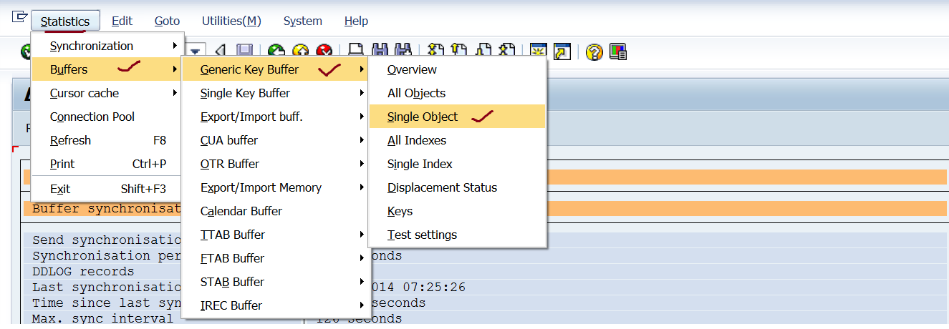Select Single Index menu entry
The height and width of the screenshot is (329, 949).
457,164
